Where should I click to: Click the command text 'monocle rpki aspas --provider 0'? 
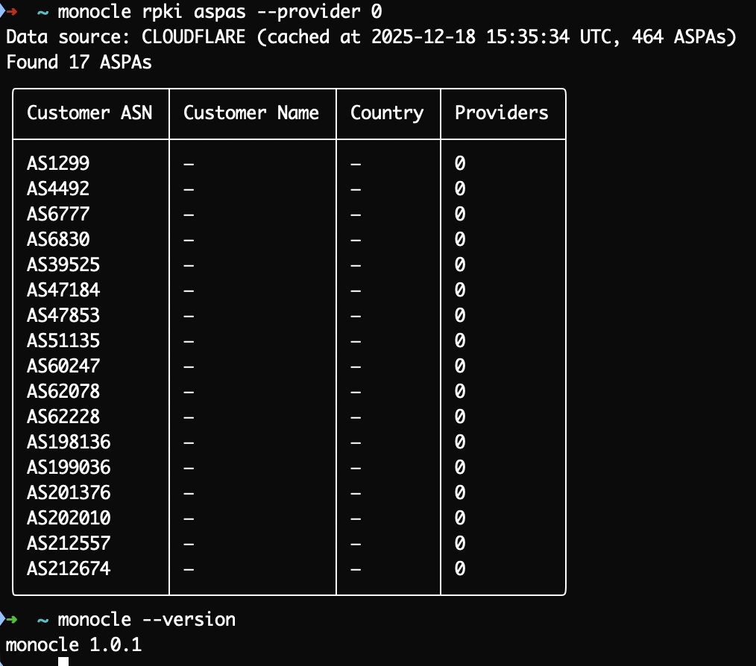click(x=220, y=12)
